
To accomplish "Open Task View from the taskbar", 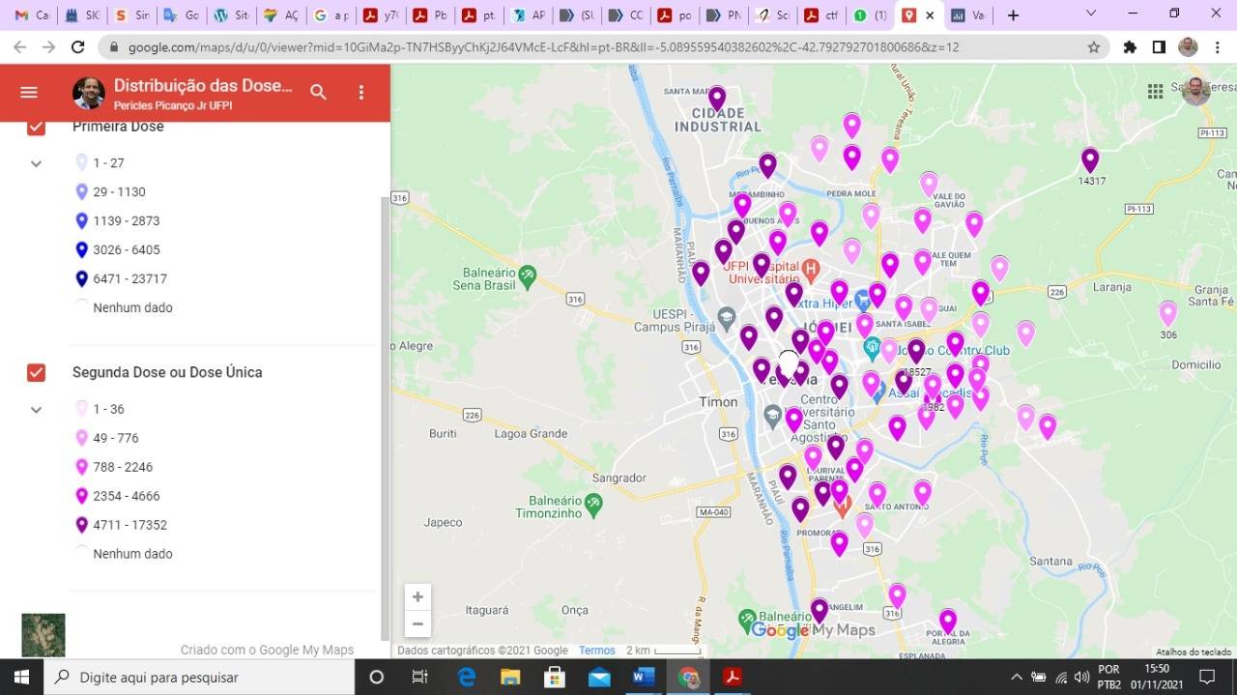I will click(419, 677).
